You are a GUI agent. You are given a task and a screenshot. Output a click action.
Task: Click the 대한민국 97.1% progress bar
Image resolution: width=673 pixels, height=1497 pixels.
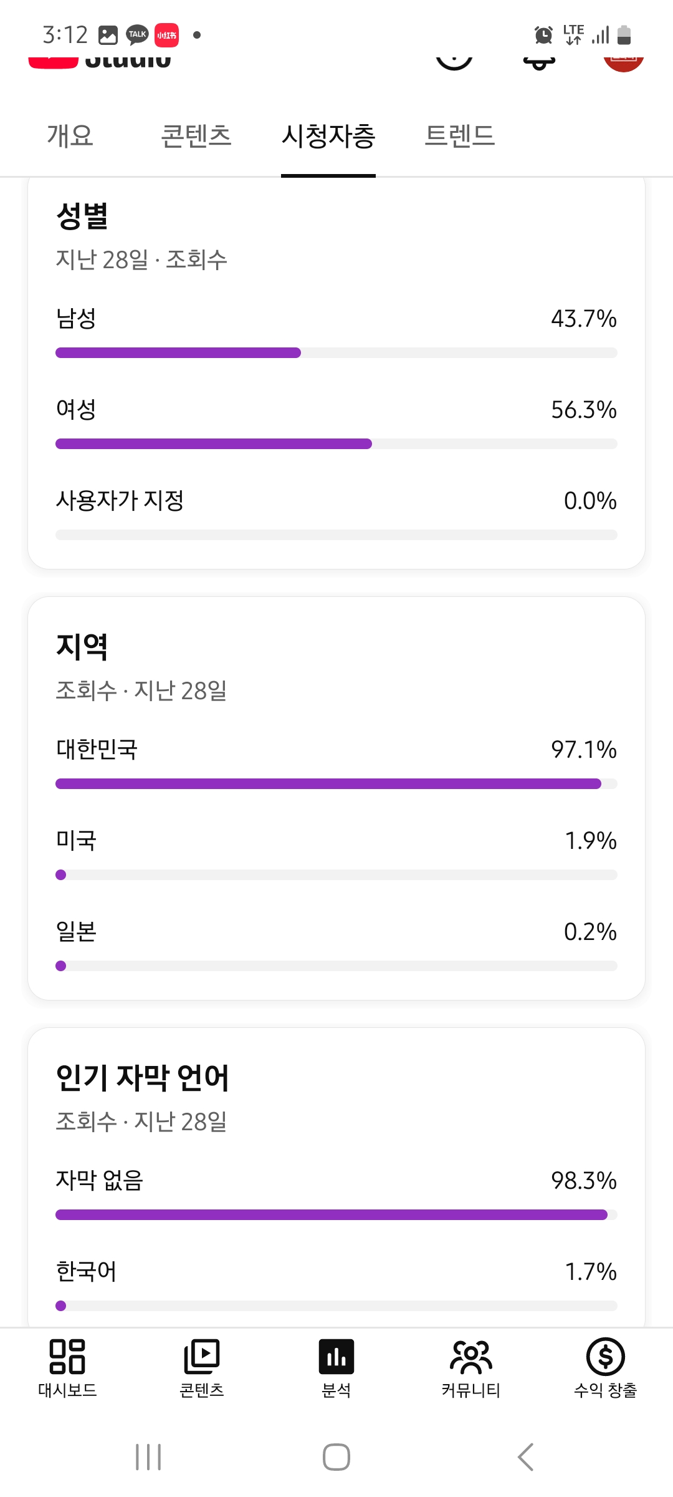336,784
